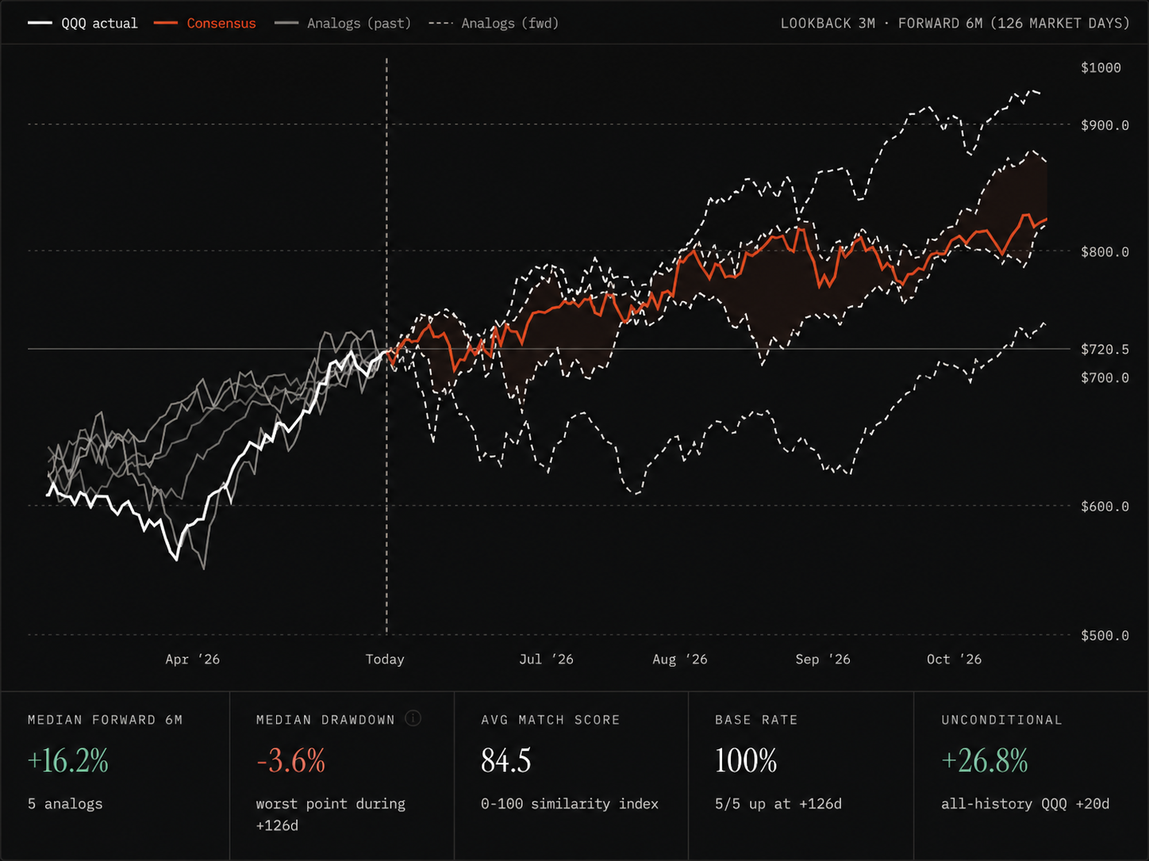Click the lookback 3M forward 6M label

pos(955,24)
